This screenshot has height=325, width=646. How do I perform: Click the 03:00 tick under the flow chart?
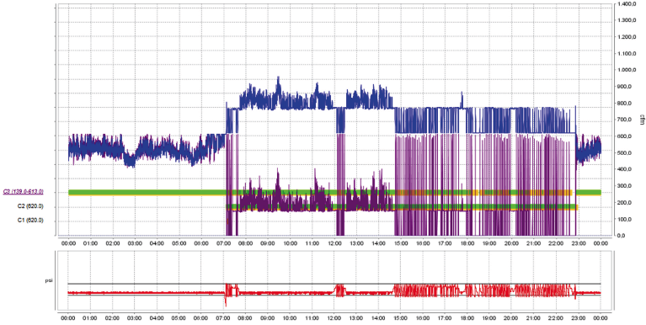[135, 243]
